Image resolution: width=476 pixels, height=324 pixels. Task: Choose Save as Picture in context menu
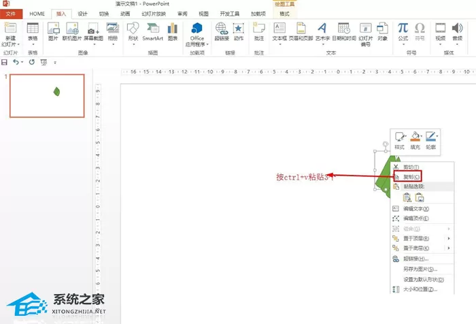420,269
